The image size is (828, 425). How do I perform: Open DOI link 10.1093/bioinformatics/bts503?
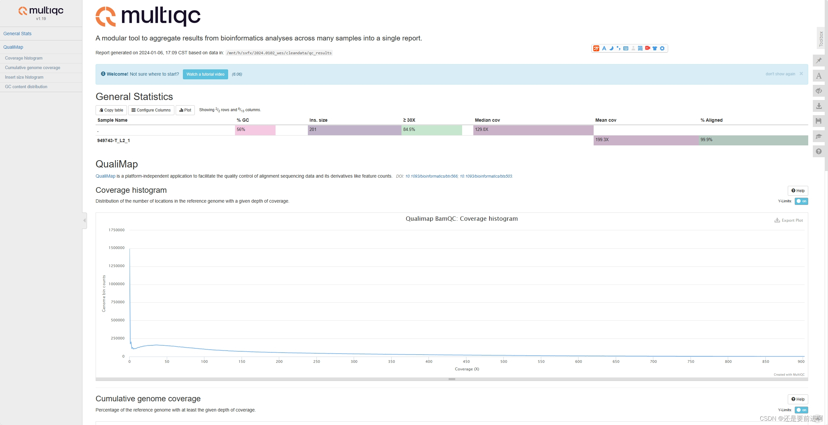pos(486,176)
